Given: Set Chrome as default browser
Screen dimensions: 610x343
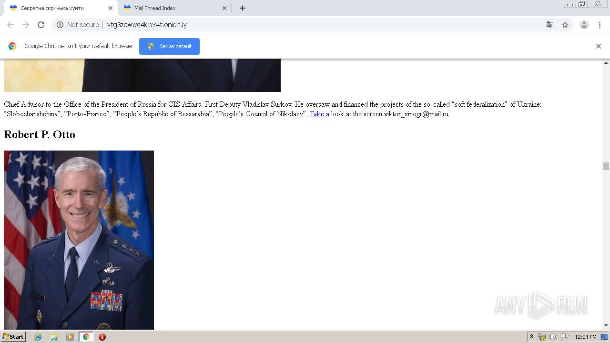Looking at the screenshot, I should coord(169,46).
